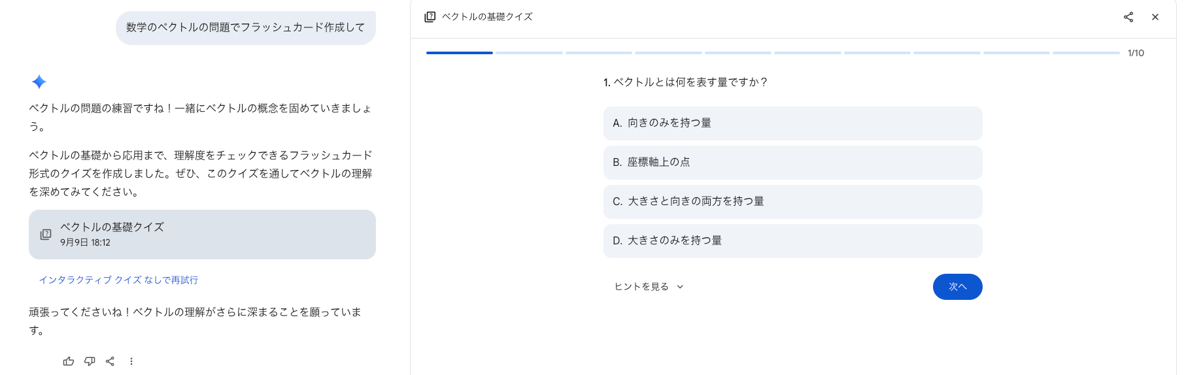This screenshot has height=375, width=1186.
Task: Click the 次へ button
Action: pyautogui.click(x=957, y=287)
